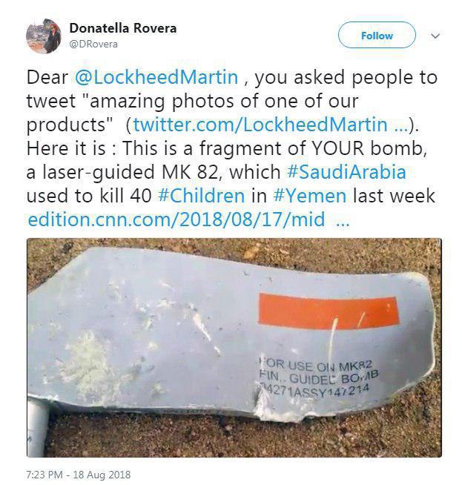Image resolution: width=462 pixels, height=485 pixels.
Task: Click the "FOR USE ON MK82" stencil text
Action: 315,365
